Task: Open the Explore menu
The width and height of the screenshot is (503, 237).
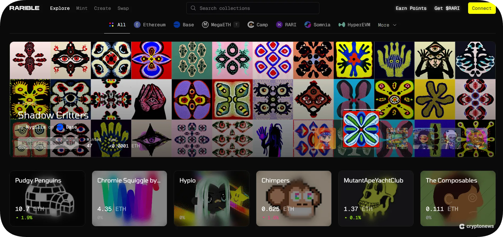Action: pos(60,8)
